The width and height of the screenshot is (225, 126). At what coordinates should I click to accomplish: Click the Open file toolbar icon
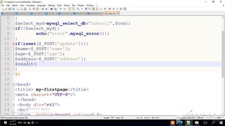(6, 9)
